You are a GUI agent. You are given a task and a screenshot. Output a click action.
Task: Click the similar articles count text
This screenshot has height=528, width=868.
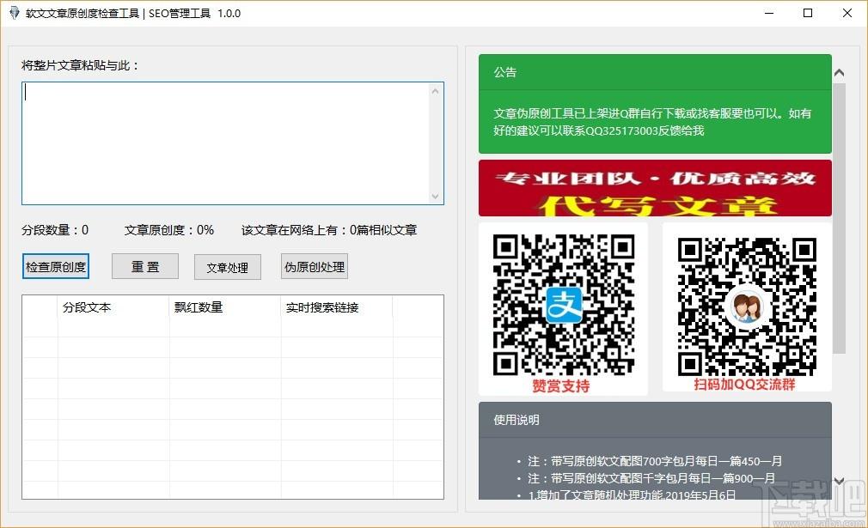point(329,230)
